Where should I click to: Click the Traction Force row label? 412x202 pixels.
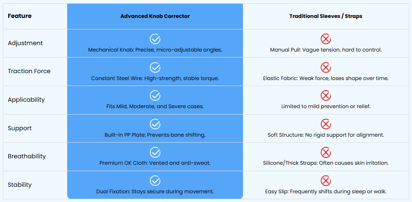[x=29, y=71]
